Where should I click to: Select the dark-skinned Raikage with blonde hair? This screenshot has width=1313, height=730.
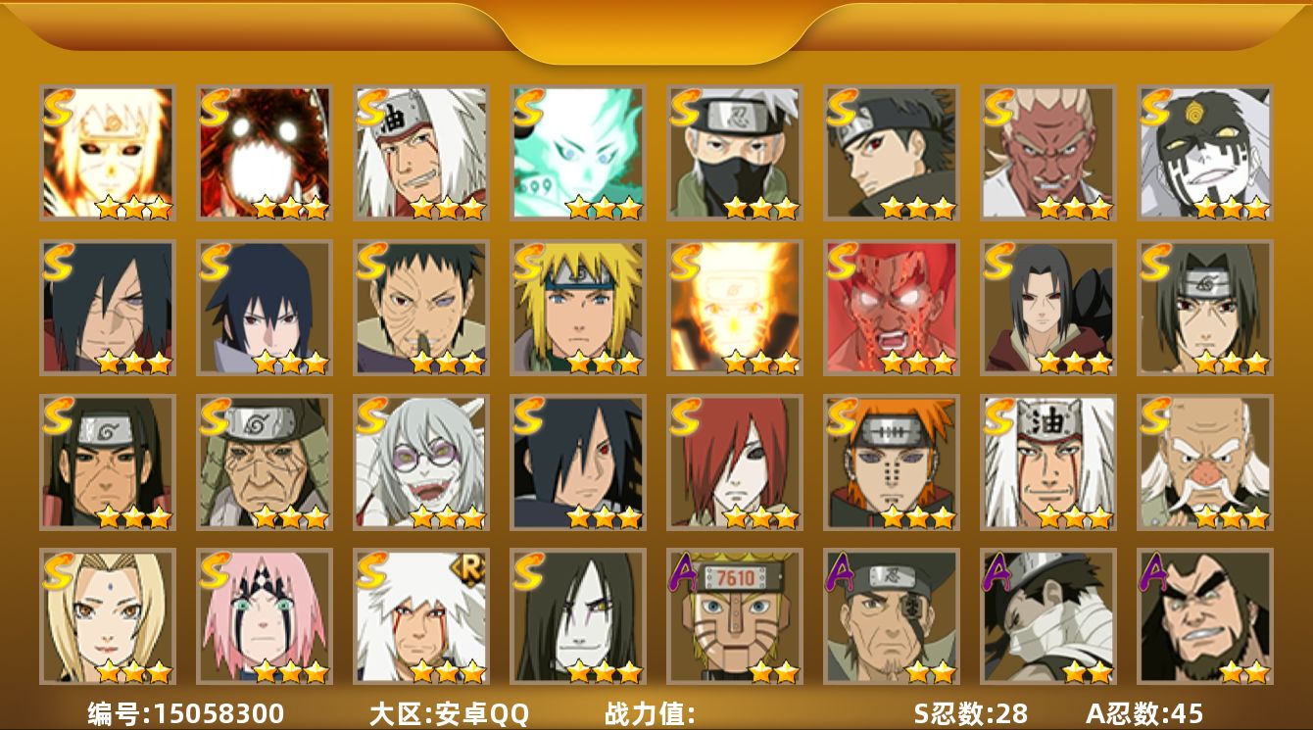[1048, 153]
